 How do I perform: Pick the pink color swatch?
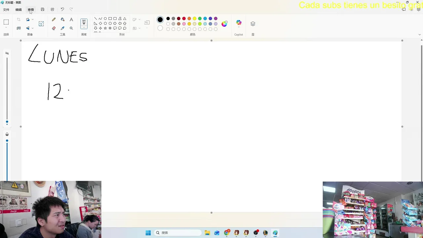click(184, 24)
